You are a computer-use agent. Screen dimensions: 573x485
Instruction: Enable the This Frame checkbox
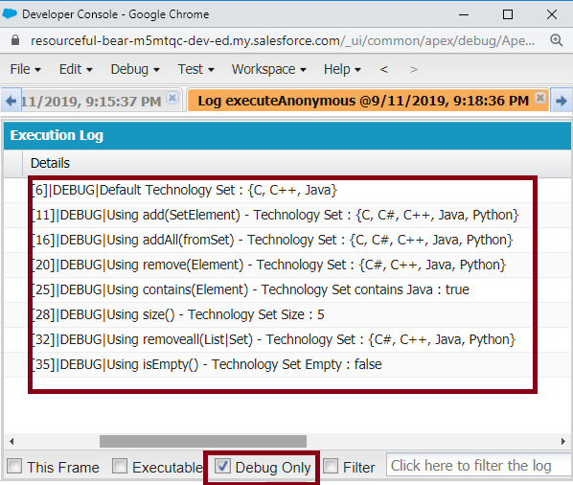[14, 467]
